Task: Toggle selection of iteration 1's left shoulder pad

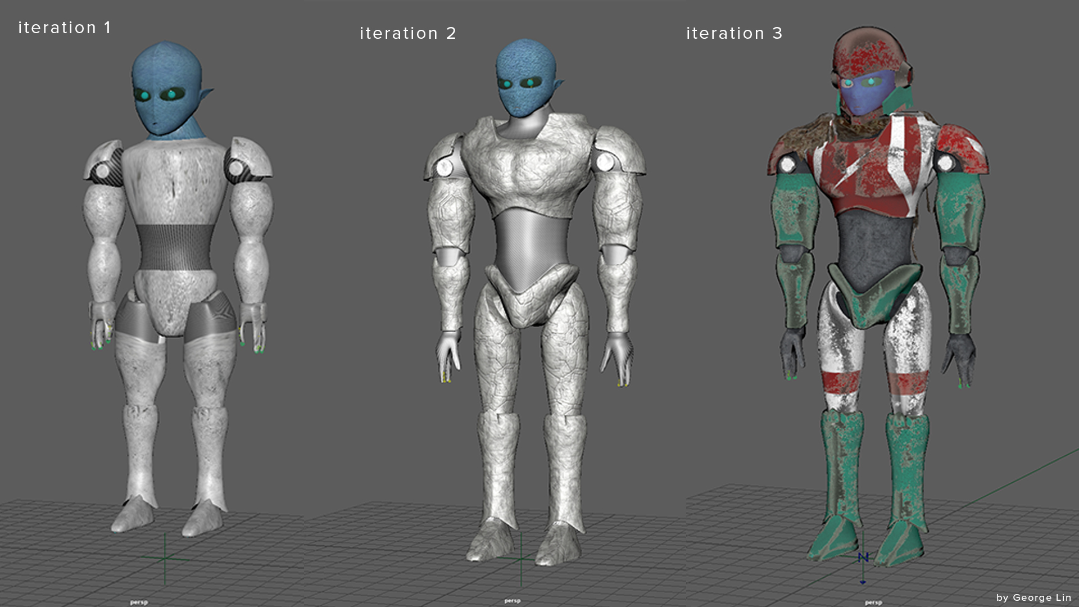Action: point(107,163)
